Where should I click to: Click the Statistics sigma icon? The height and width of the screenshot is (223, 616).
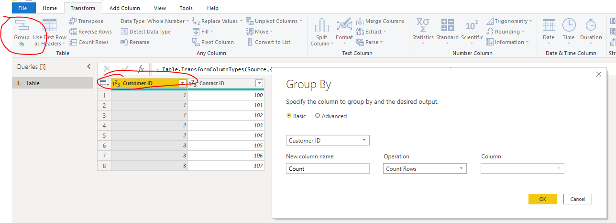[x=423, y=25]
